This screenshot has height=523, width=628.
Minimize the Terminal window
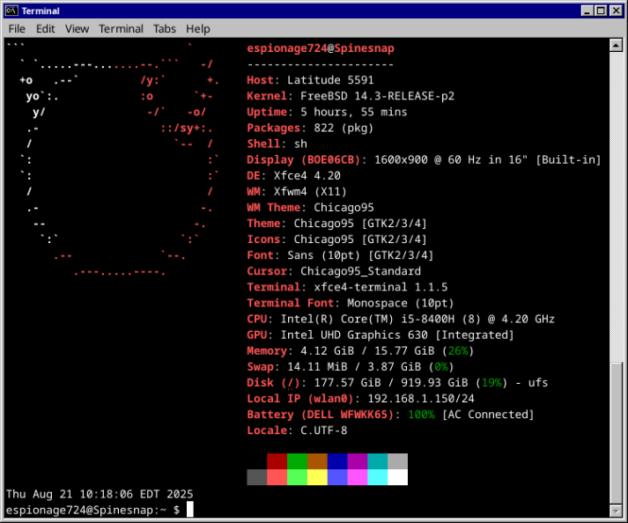pyautogui.click(x=586, y=11)
